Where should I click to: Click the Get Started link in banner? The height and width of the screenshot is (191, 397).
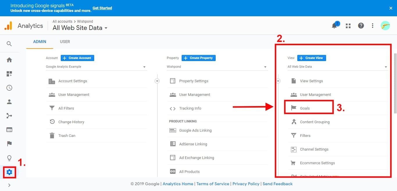tap(102, 8)
